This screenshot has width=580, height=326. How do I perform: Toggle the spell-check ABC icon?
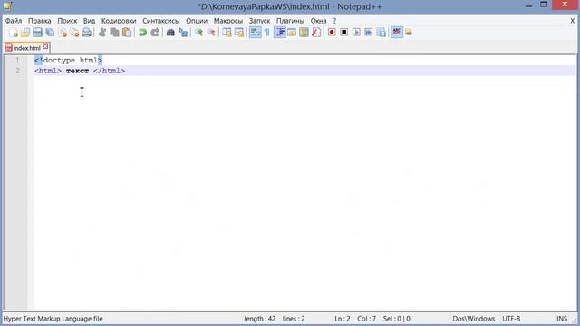397,33
